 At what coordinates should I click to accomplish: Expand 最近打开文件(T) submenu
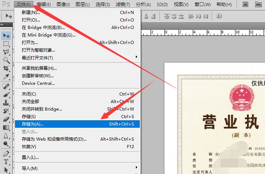[x=78, y=58]
